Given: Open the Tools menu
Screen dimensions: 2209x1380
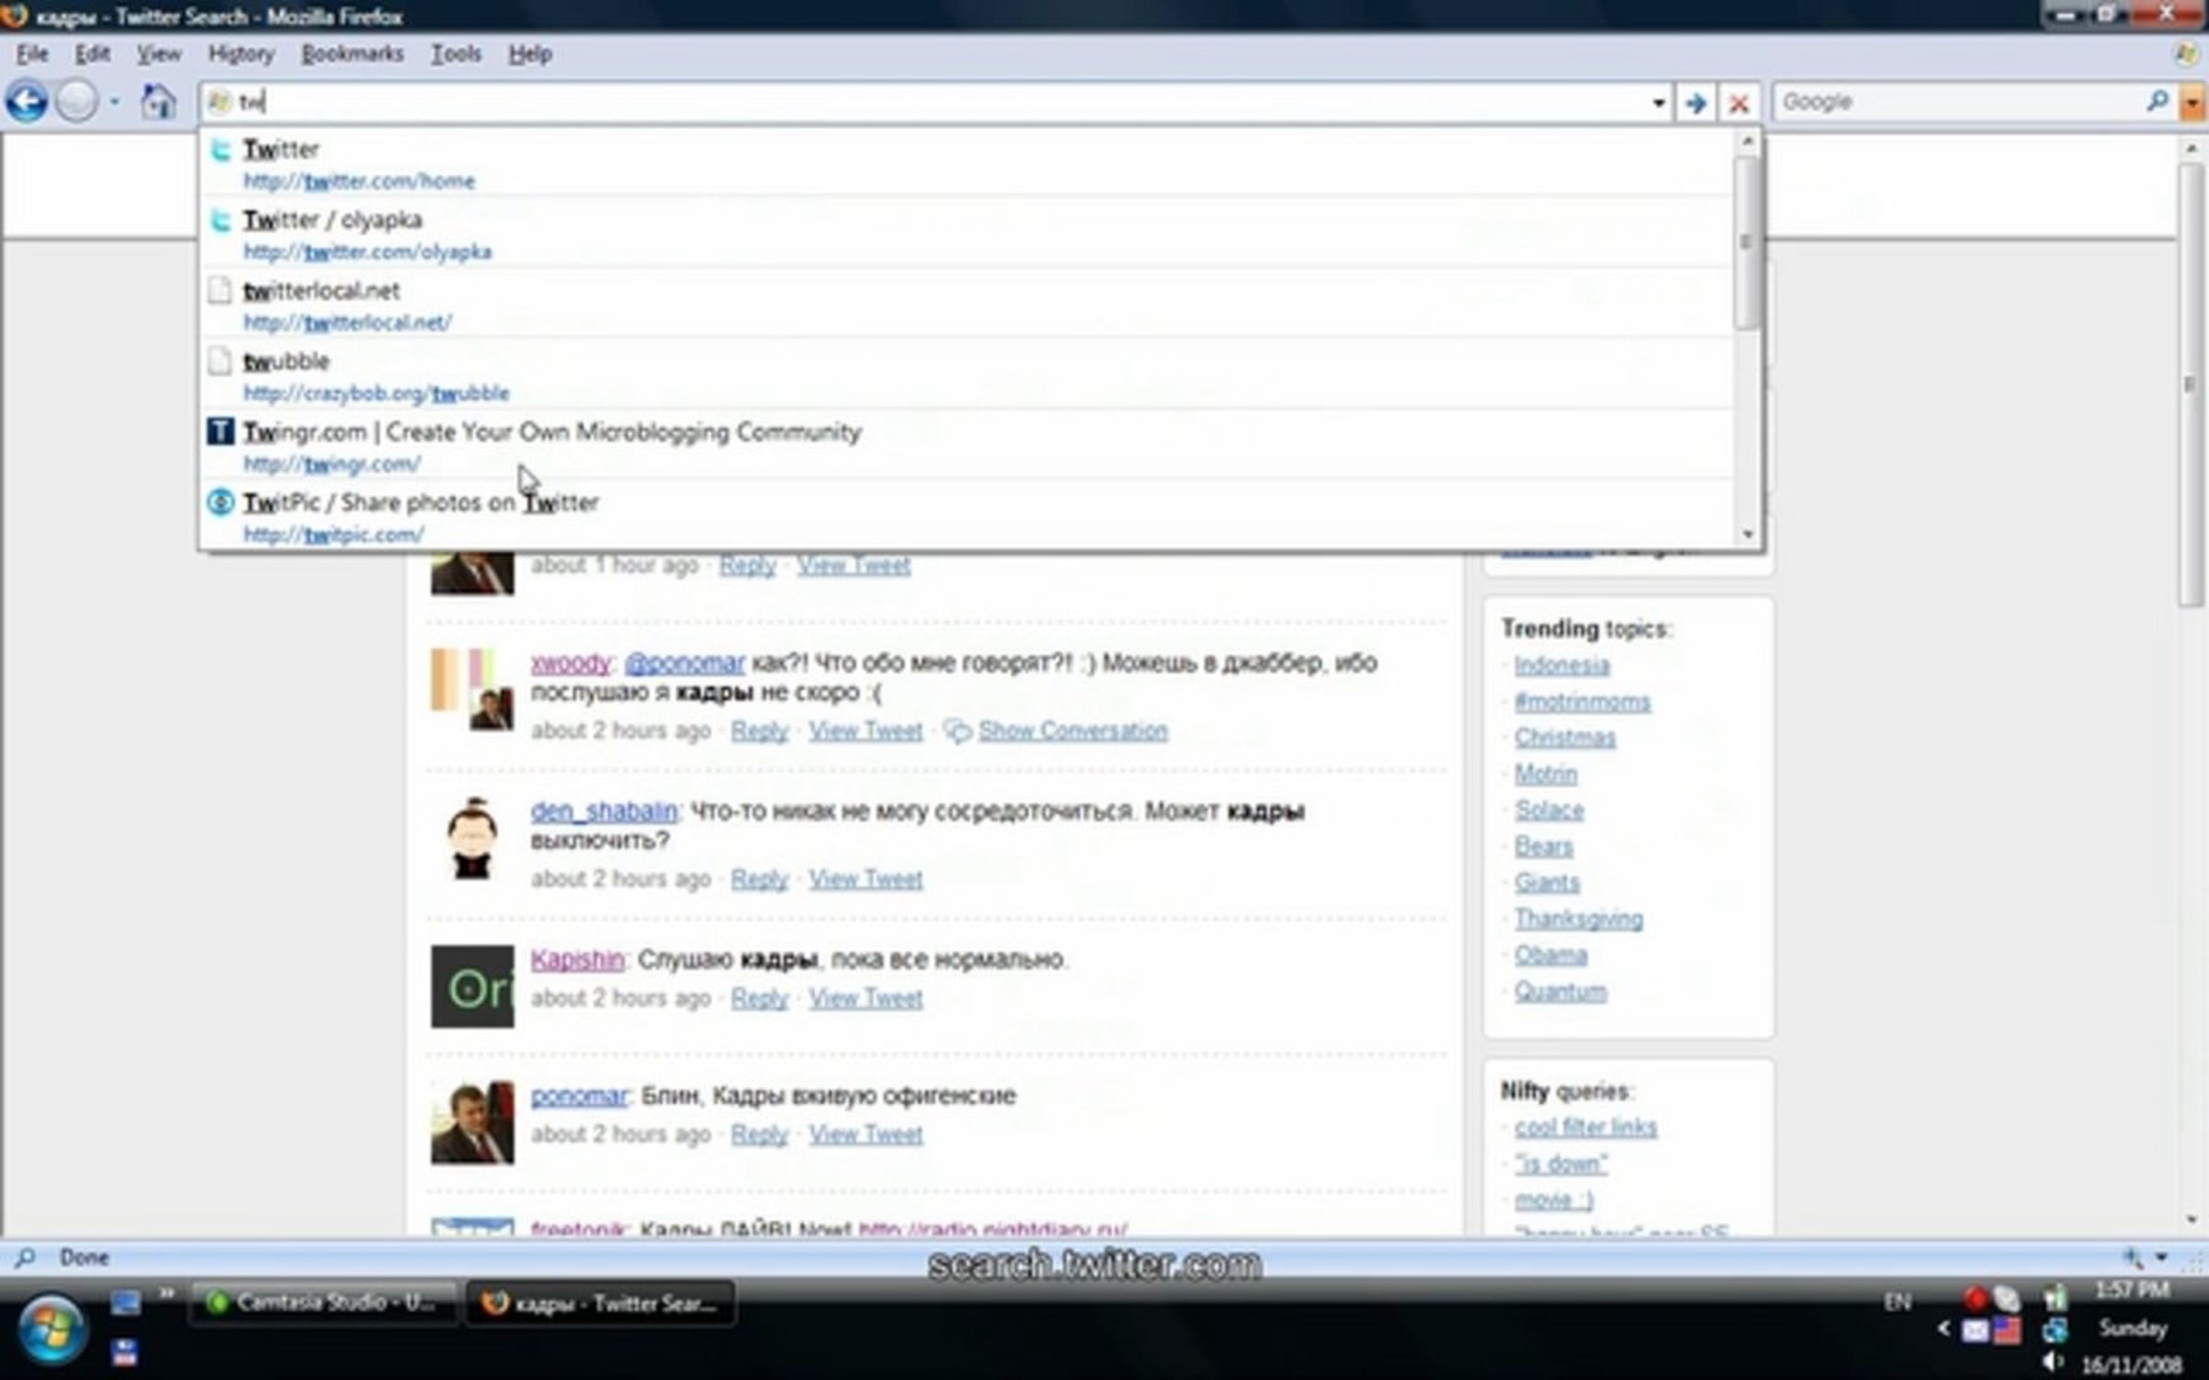Looking at the screenshot, I should 457,54.
